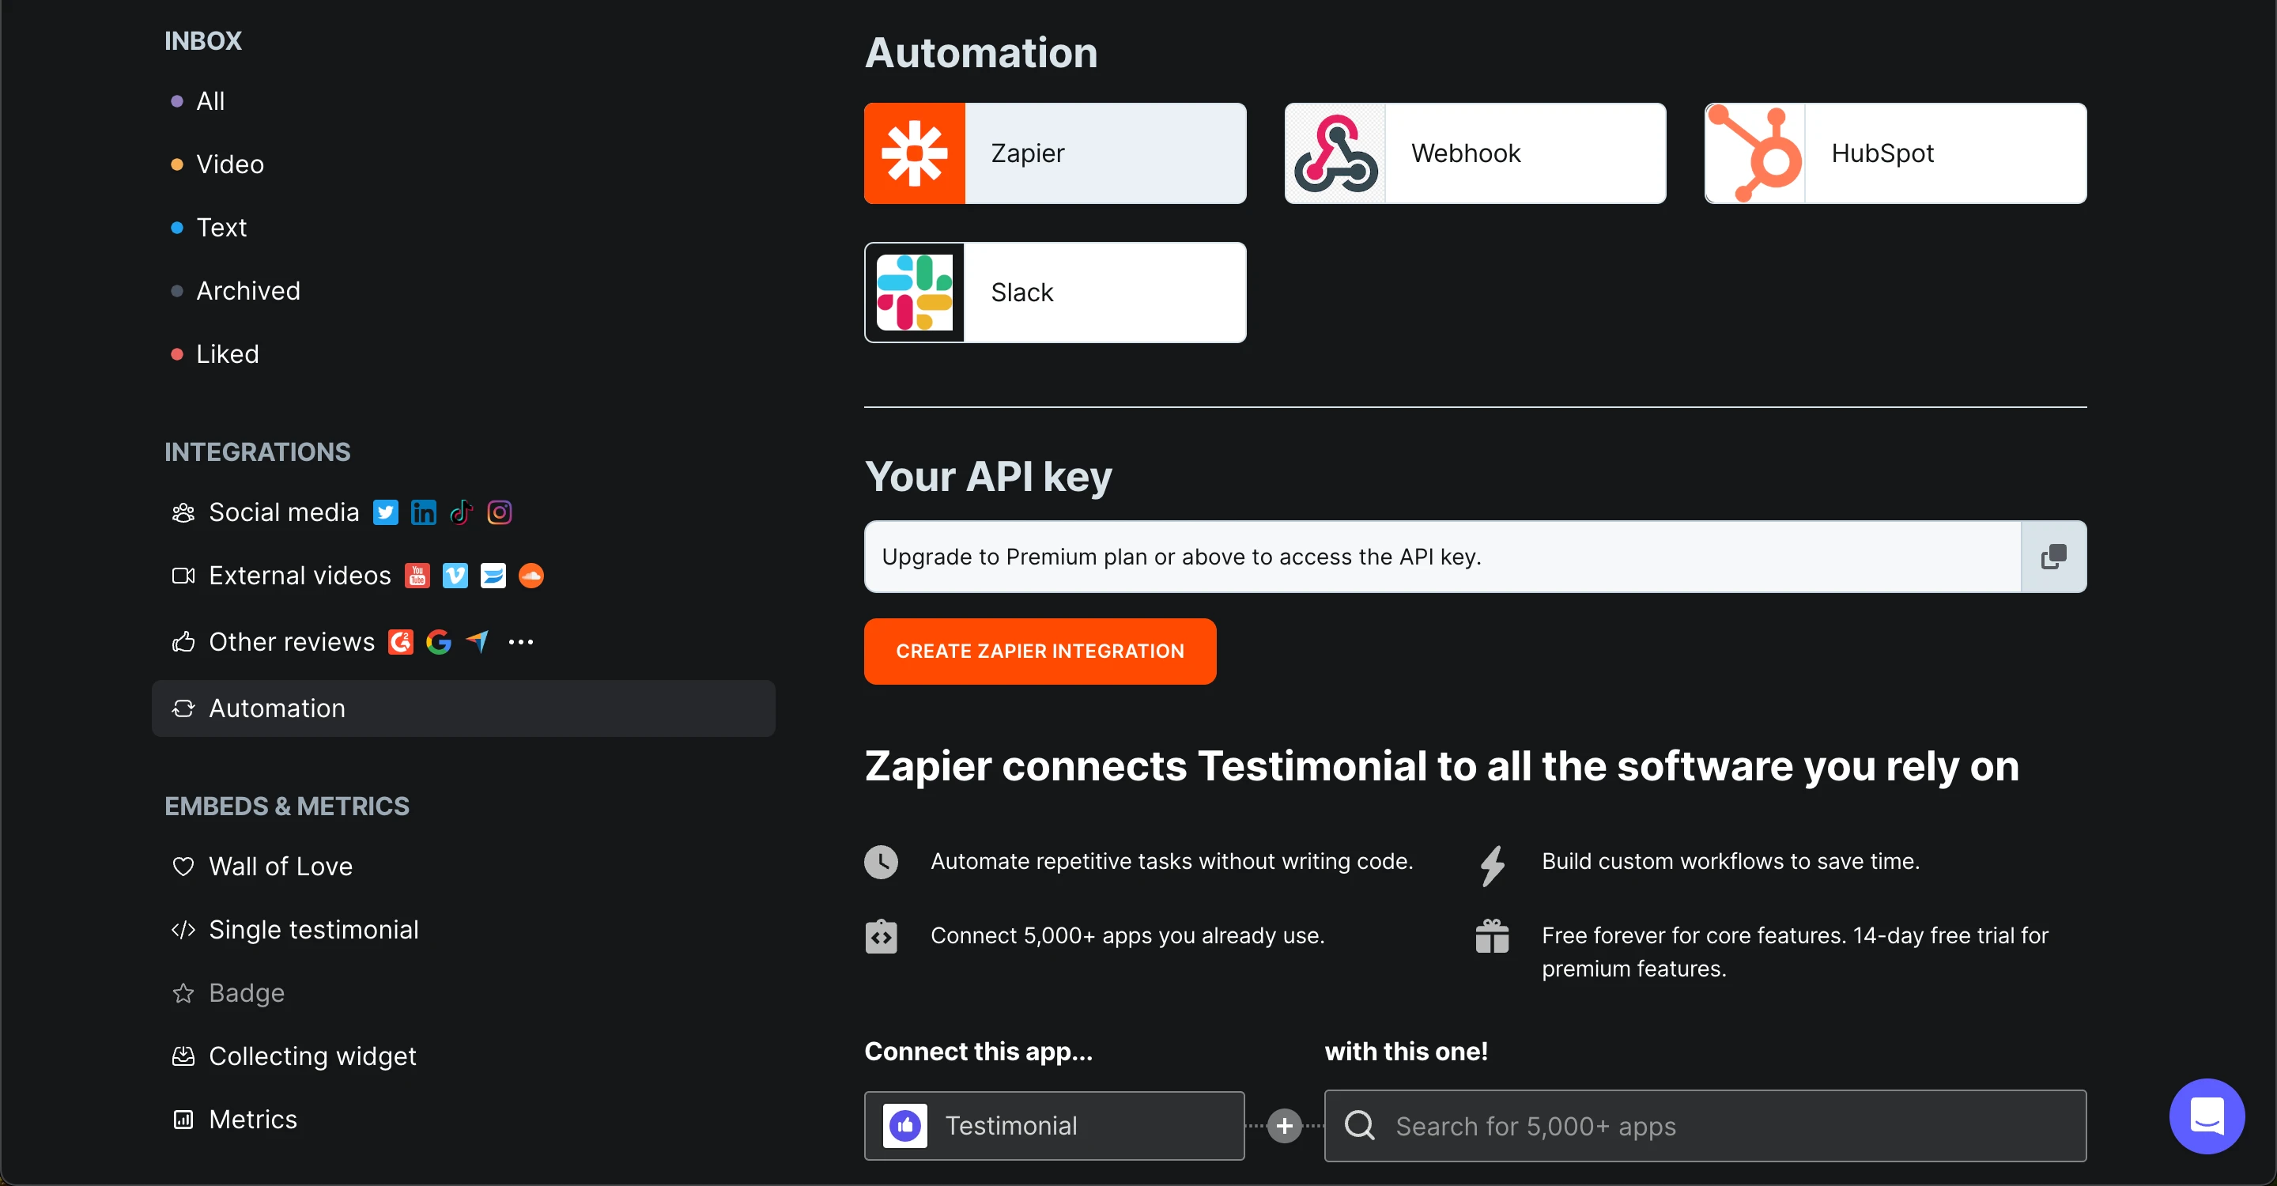Go to Single testimonial embed
Image resolution: width=2277 pixels, height=1186 pixels.
point(313,931)
